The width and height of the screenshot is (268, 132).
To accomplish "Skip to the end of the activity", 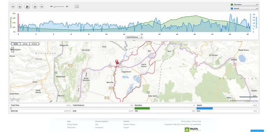I will [x=42, y=6].
